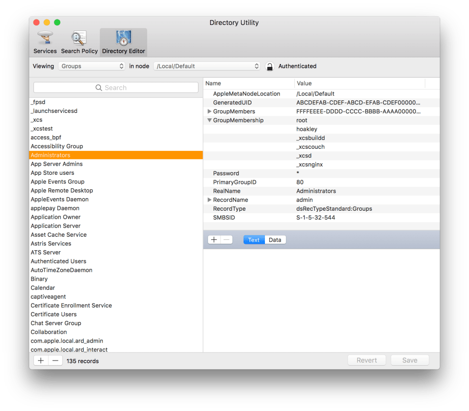The image size is (469, 411).
Task: Click the Save button
Action: pyautogui.click(x=410, y=360)
